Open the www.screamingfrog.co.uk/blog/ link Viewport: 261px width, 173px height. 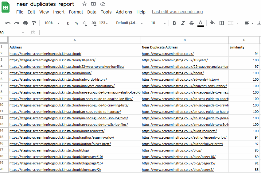point(172,150)
